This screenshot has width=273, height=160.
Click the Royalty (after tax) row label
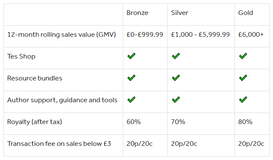35,121
